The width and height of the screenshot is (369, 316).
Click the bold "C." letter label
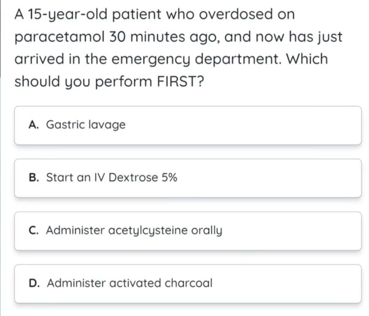tap(34, 231)
